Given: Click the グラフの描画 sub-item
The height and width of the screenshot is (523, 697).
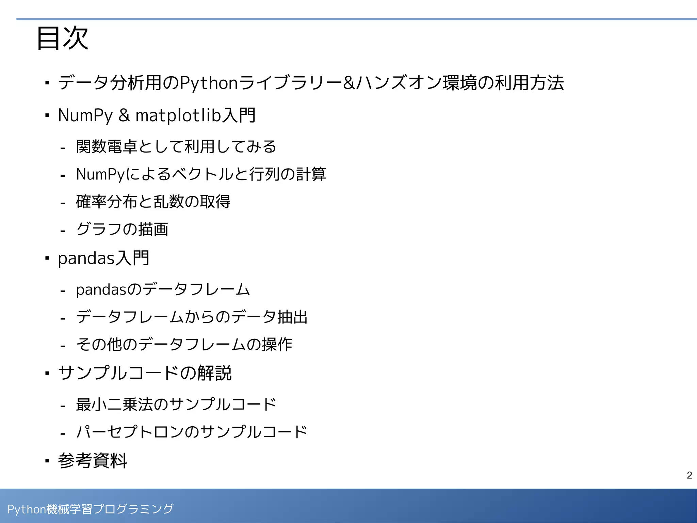Looking at the screenshot, I should tap(122, 229).
